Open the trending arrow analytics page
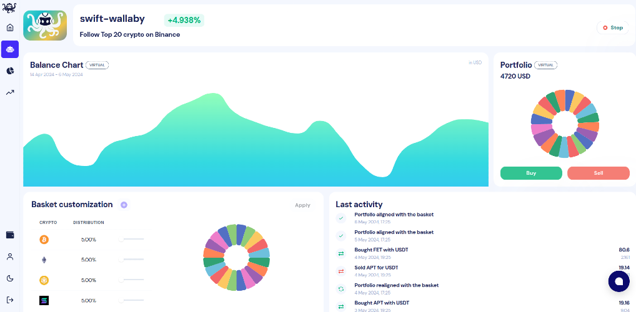The image size is (636, 312). [10, 92]
